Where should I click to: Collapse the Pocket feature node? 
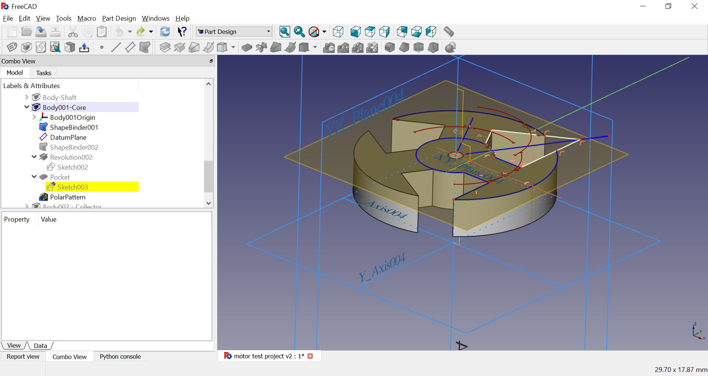(x=34, y=177)
